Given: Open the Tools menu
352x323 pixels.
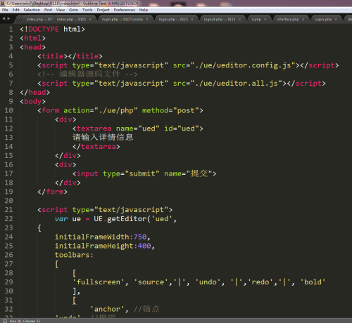Looking at the screenshot, I should coord(87,10).
